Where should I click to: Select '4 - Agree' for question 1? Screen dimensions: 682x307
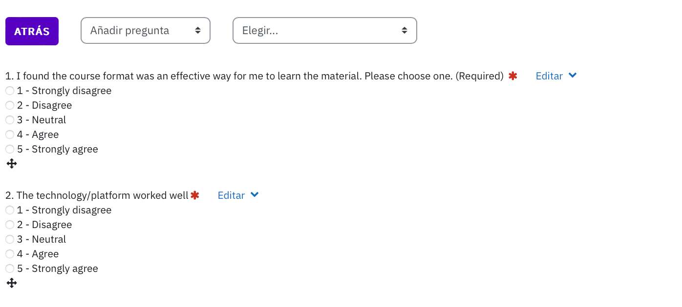(x=10, y=134)
